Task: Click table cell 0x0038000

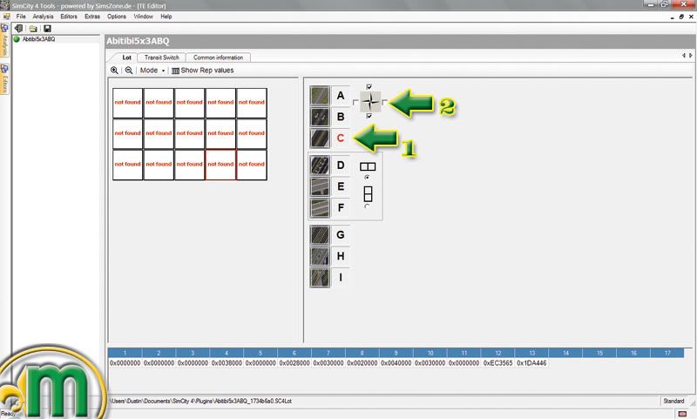Action: [x=227, y=363]
